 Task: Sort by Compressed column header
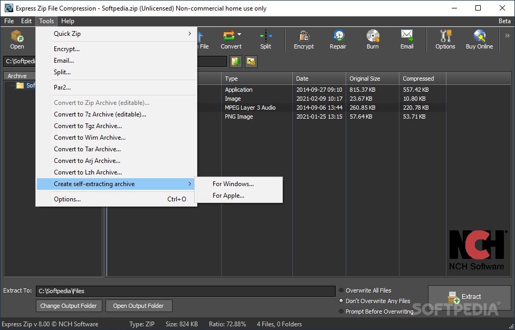pos(423,79)
